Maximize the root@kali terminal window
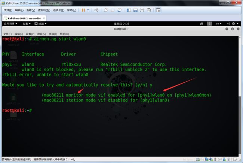This screenshot has width=243, height=163. [x=232, y=29]
